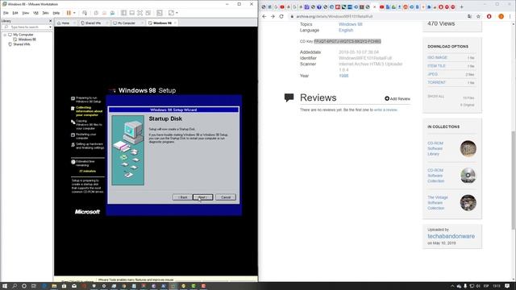This screenshot has height=290, width=516.
Task: Revert to snapshot using the toolbar icon
Action: [104, 13]
